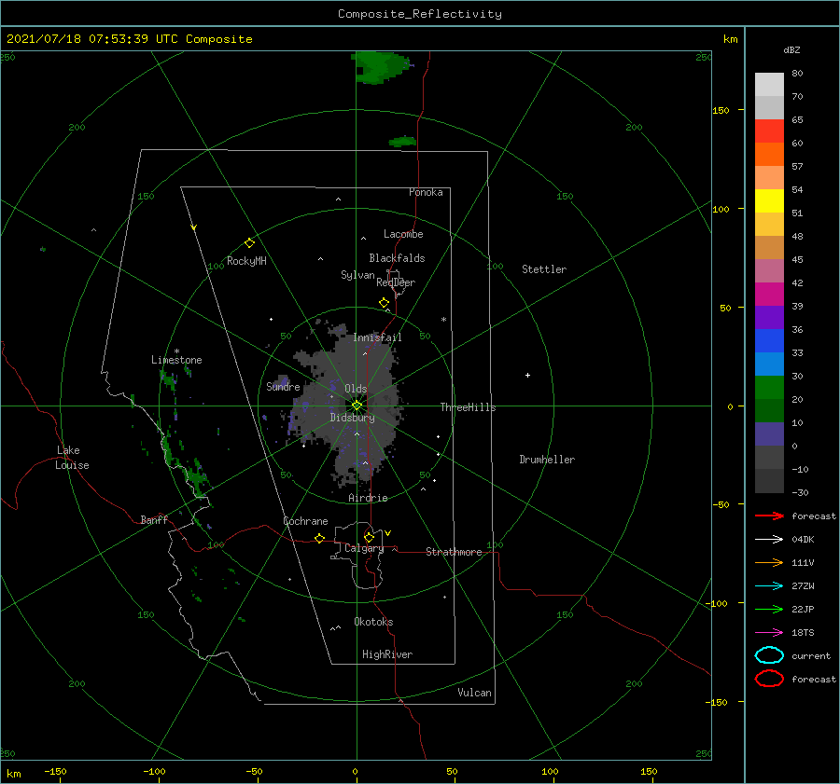Click the Sylvan label

click(357, 275)
